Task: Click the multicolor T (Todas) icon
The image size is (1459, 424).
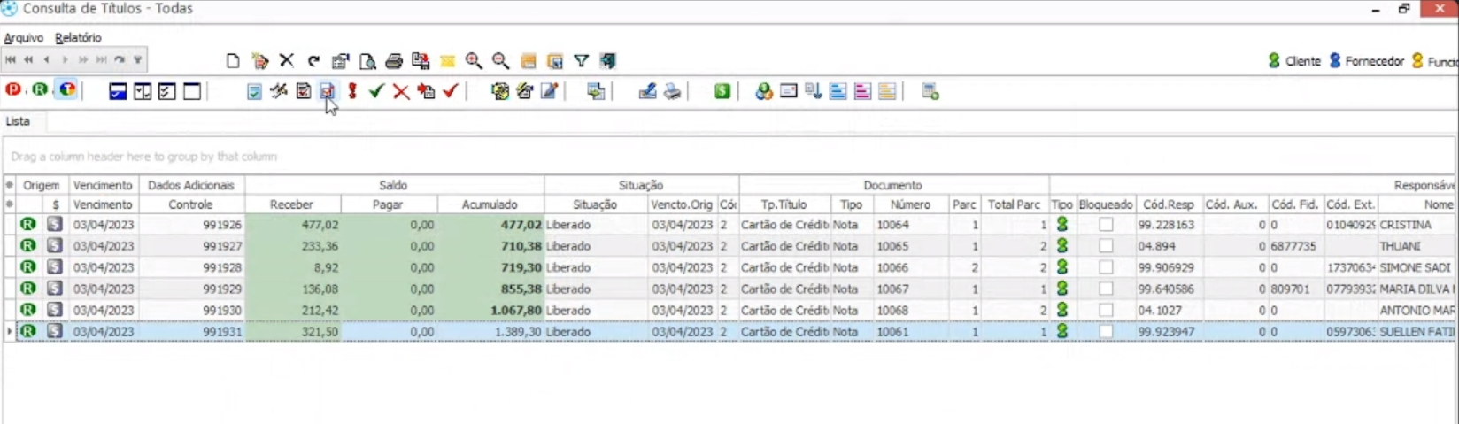Action: click(67, 90)
